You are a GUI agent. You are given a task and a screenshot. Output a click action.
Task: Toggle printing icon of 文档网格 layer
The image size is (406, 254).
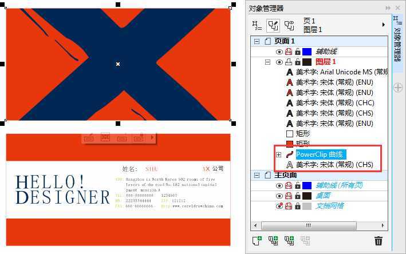tap(289, 206)
